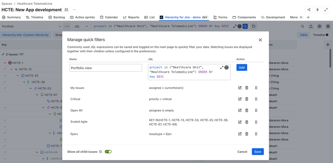Run the main JQL search
The height and width of the screenshot is (163, 333).
(x=245, y=27)
